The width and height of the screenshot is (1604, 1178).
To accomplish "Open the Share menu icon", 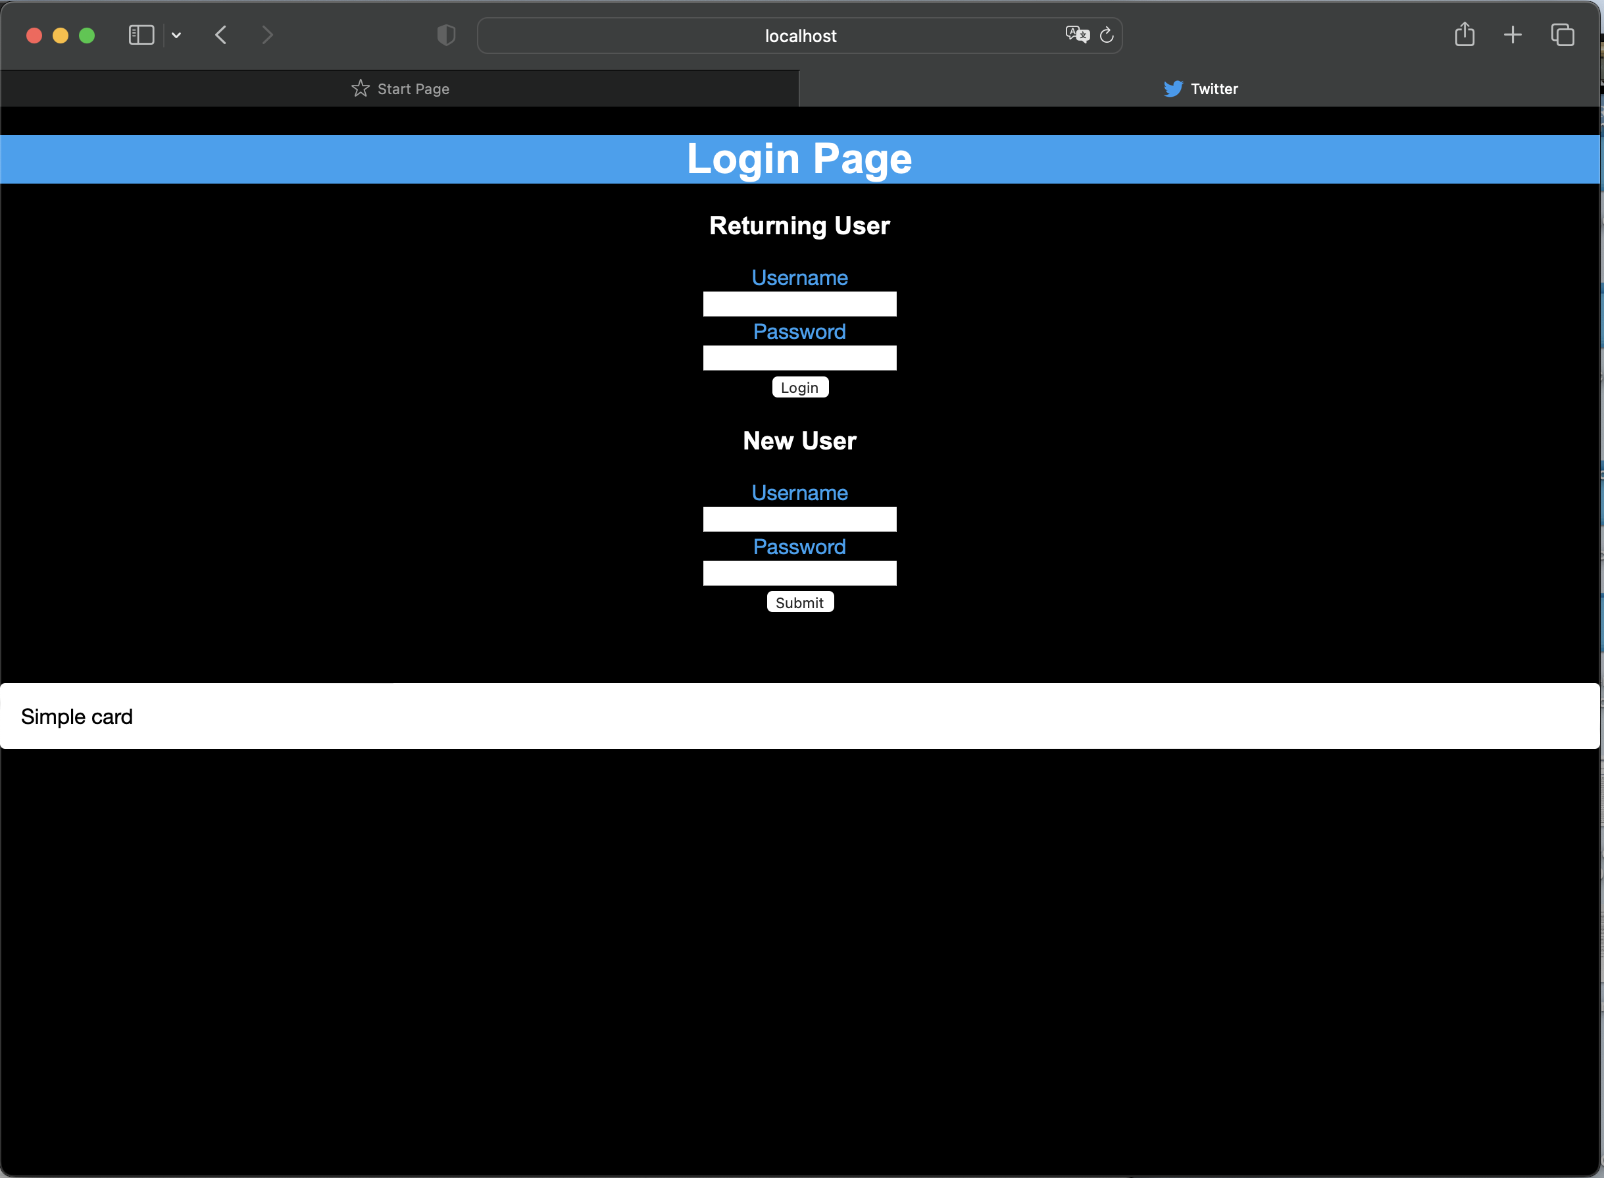I will coord(1465,34).
